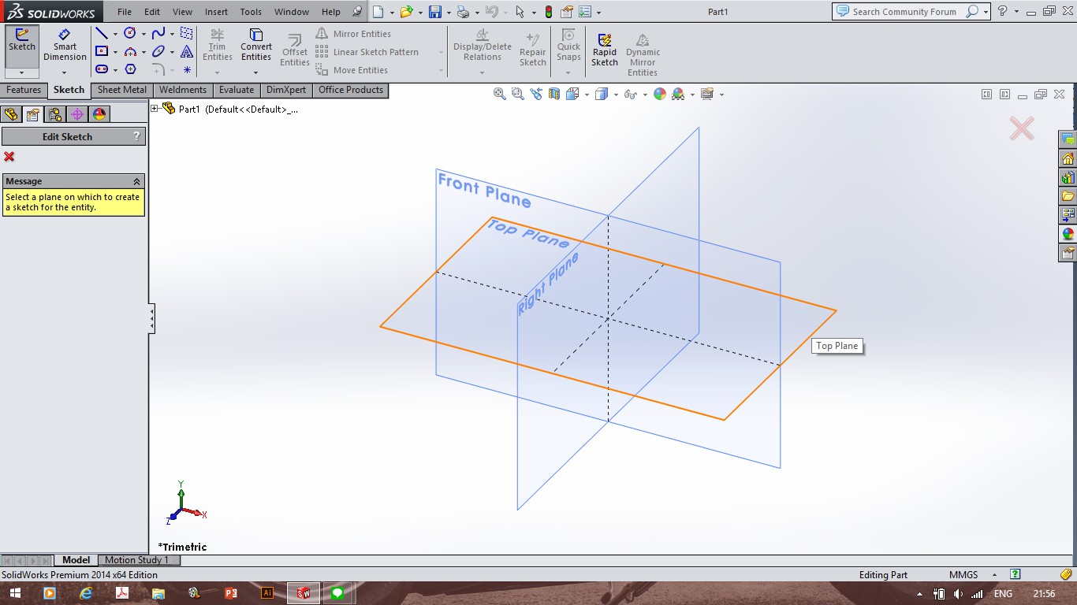Switch to the Evaluate tab
The width and height of the screenshot is (1077, 605).
[237, 90]
